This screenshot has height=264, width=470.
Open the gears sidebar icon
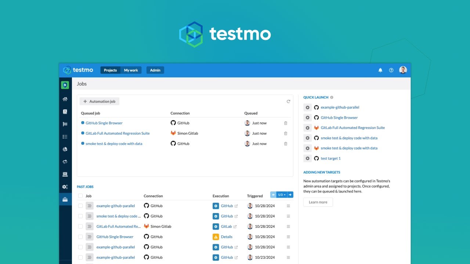tap(65, 187)
